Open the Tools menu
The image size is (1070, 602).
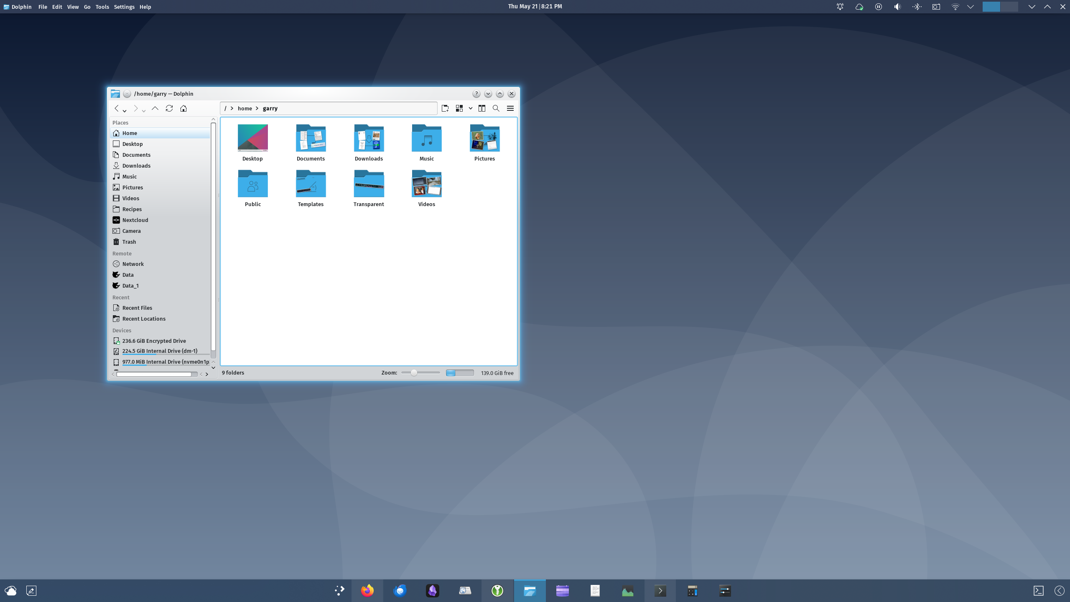[102, 7]
